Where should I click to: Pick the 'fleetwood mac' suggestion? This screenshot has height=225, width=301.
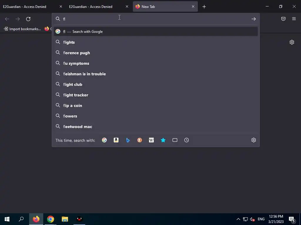(156, 127)
